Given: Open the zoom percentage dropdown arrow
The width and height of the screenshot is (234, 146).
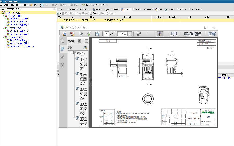Looking at the screenshot, I should 129,34.
